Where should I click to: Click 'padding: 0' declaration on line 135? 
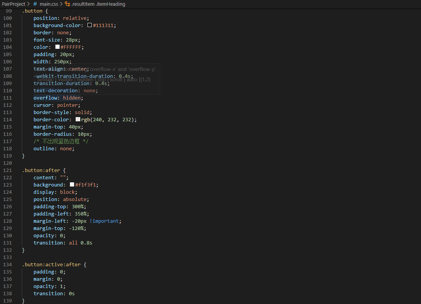(49, 272)
